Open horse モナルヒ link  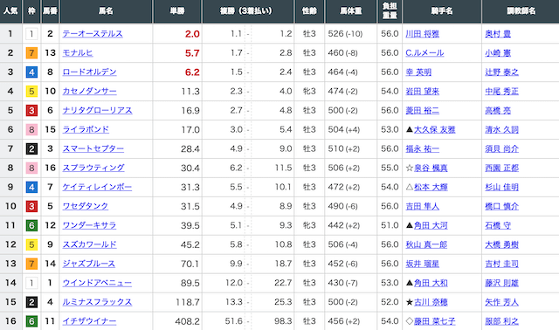click(x=78, y=53)
